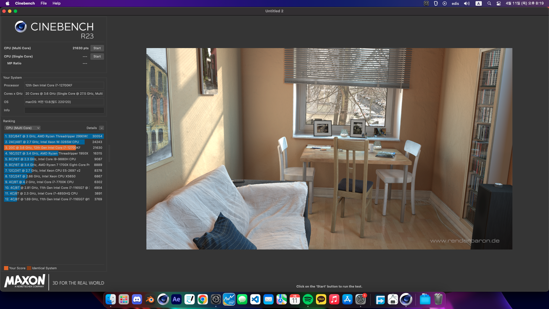Click the rendered room benchmark image
This screenshot has height=309, width=549.
pos(329,148)
